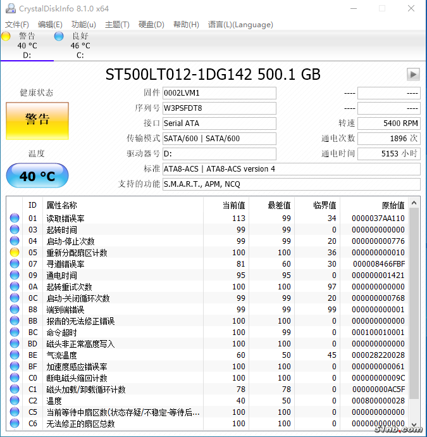Screen dimensions: 427x437
Task: Open the 硬盘(D) menu
Action: pyautogui.click(x=151, y=25)
